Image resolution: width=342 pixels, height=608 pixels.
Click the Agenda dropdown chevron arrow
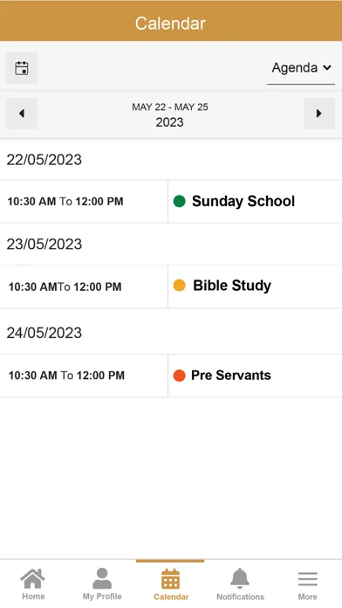pyautogui.click(x=327, y=68)
